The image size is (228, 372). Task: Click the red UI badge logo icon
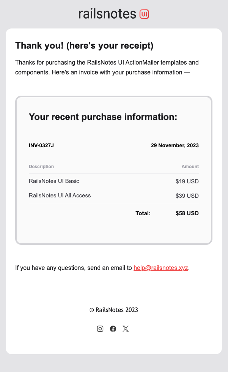click(144, 14)
